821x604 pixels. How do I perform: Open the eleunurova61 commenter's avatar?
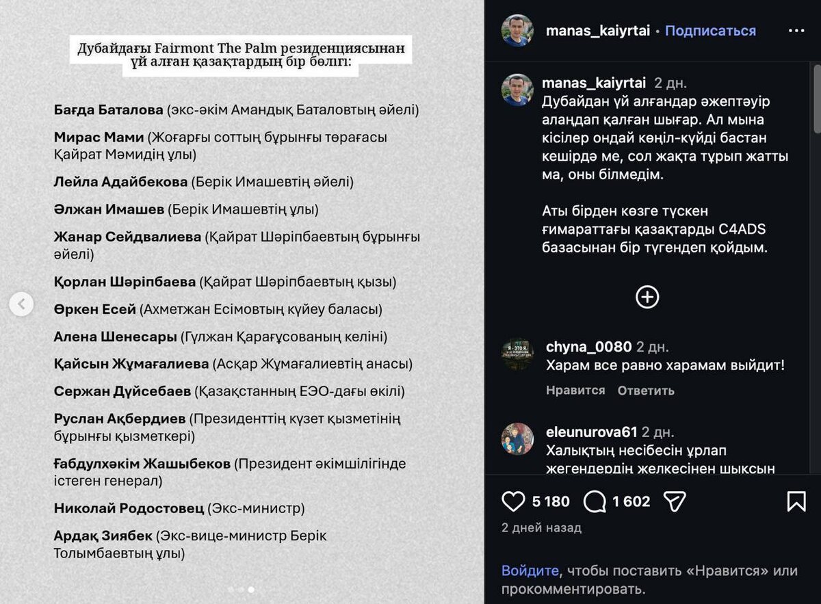pyautogui.click(x=517, y=439)
